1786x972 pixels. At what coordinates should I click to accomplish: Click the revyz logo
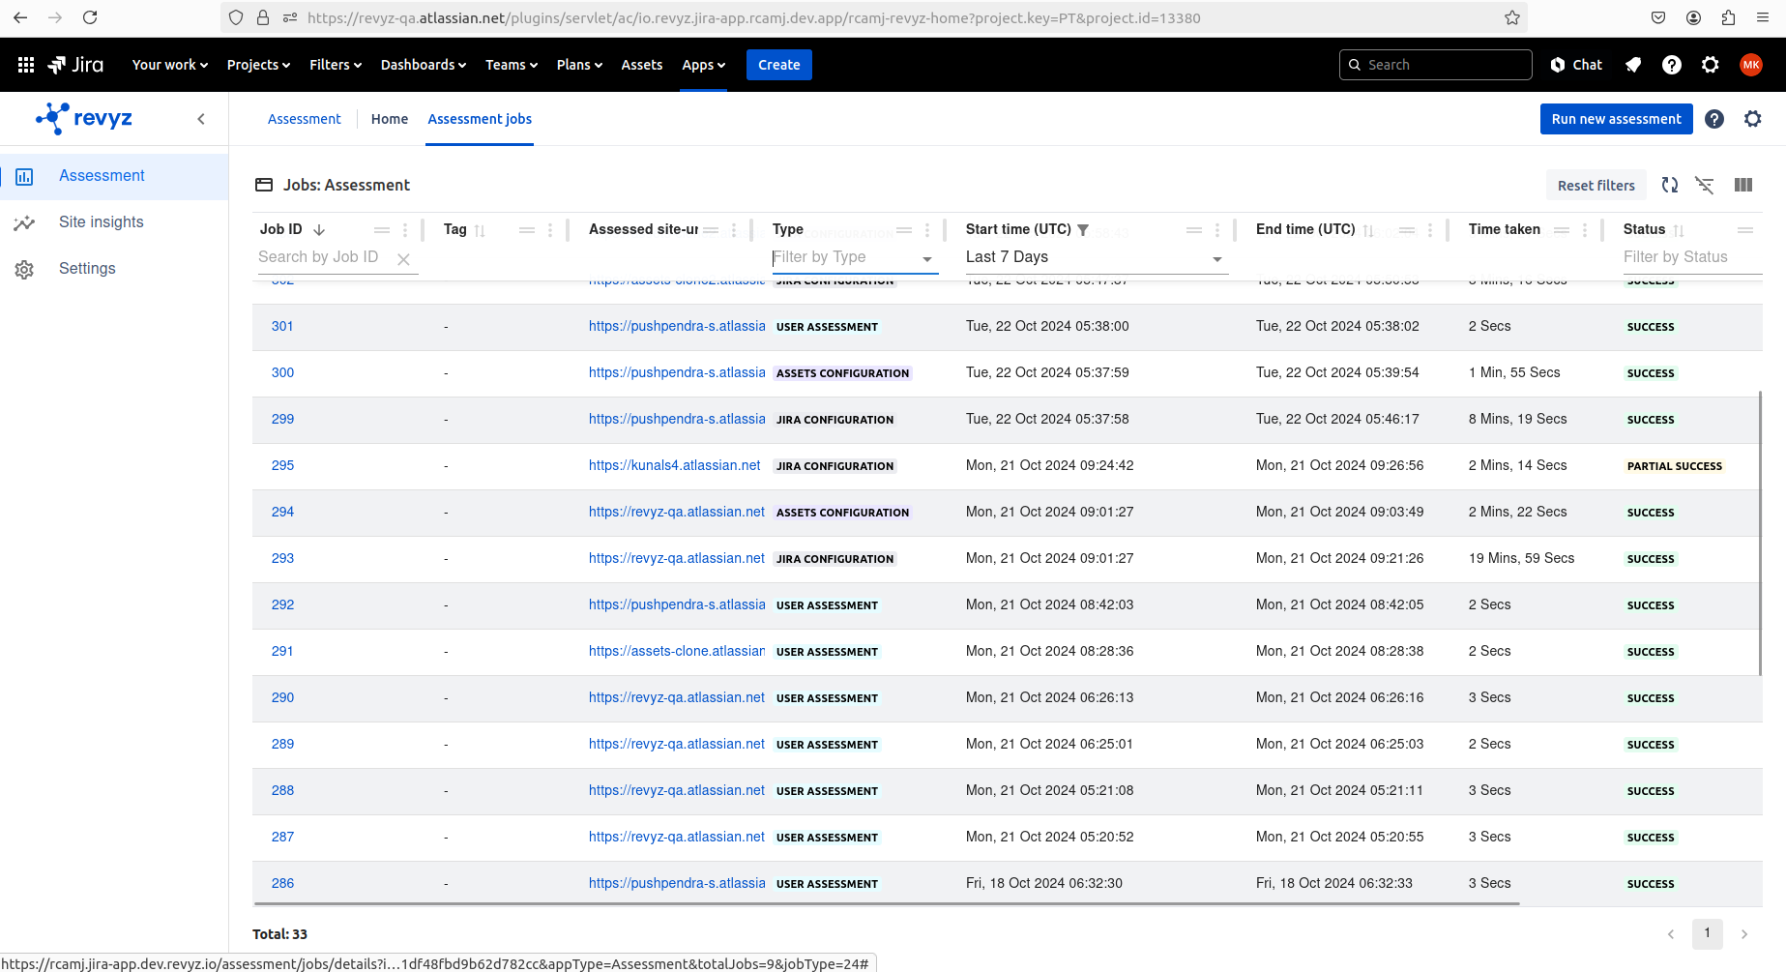[84, 118]
